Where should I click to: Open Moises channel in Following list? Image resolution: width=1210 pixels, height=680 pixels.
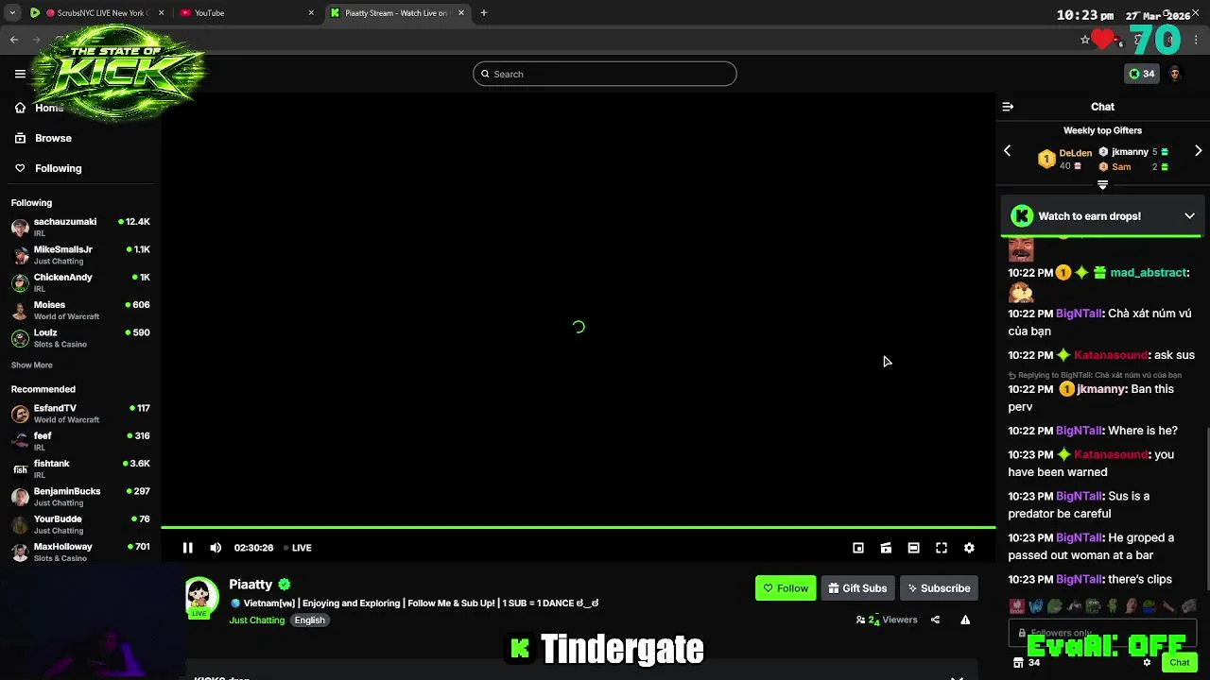pyautogui.click(x=80, y=311)
